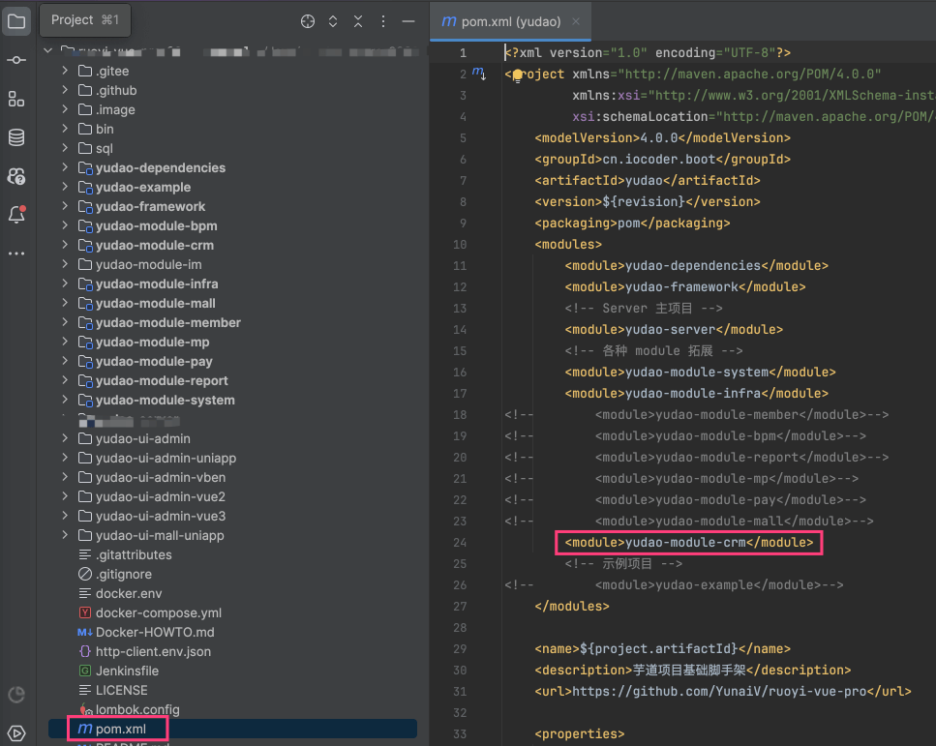936x746 pixels.
Task: Expand the yudao-framework folder
Action: 65,206
